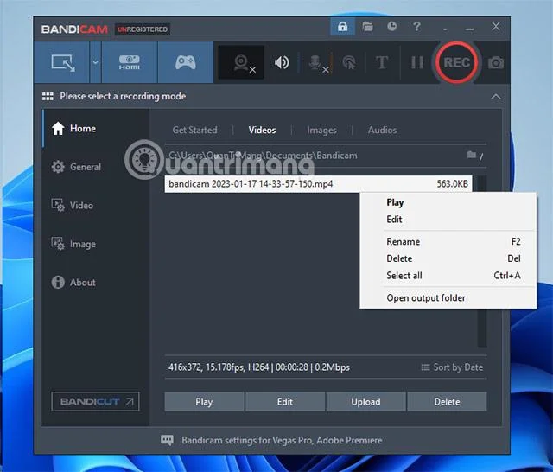This screenshot has height=472, width=553.
Task: Switch to HDMI device recording mode
Action: click(129, 62)
